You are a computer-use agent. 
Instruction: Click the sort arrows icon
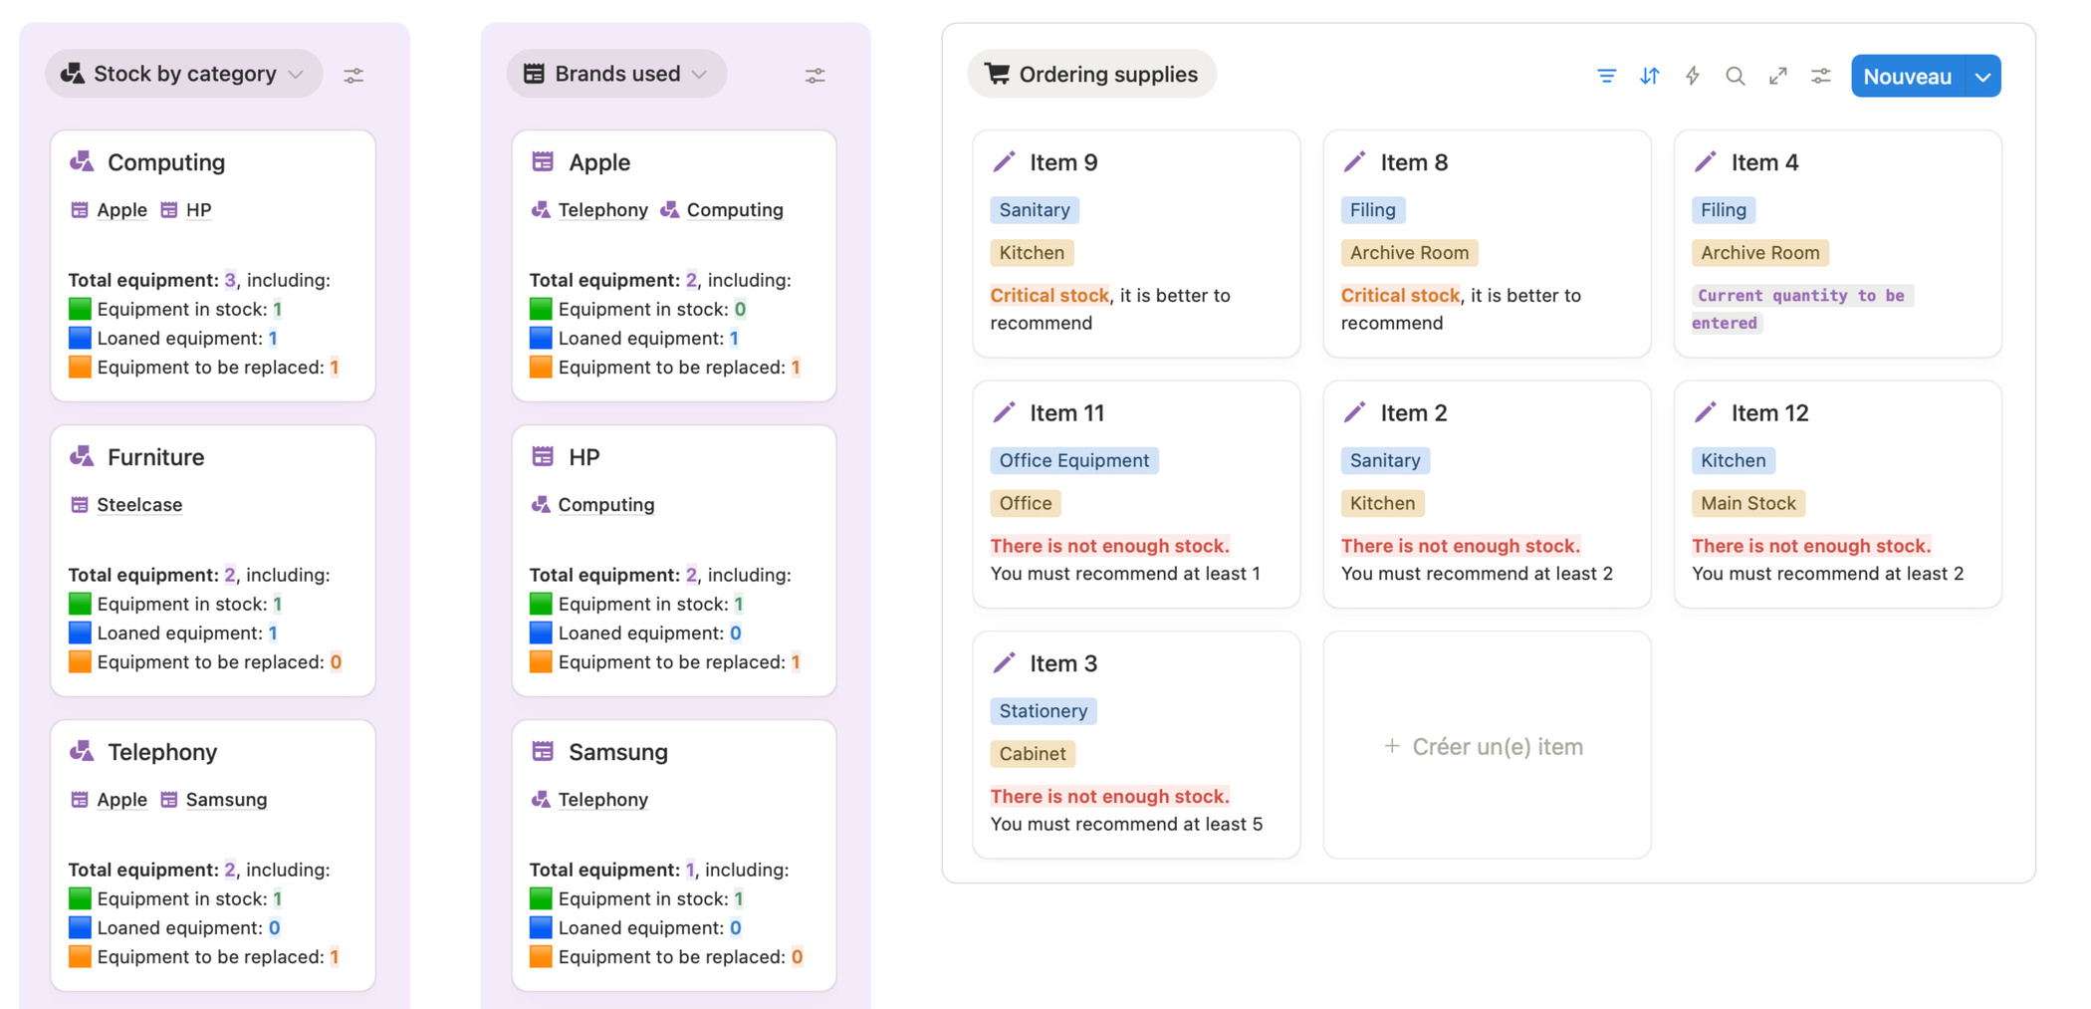tap(1649, 76)
